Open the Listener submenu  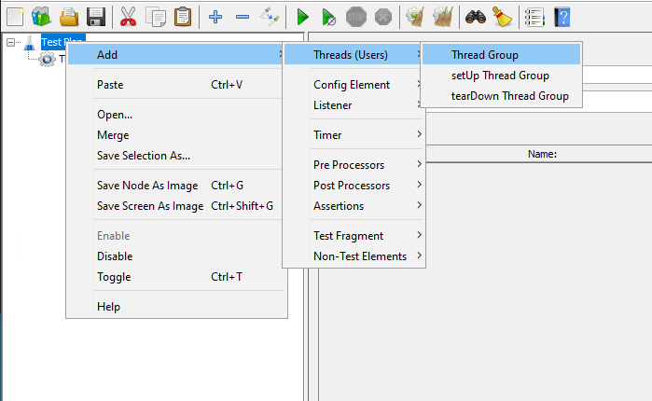(332, 105)
